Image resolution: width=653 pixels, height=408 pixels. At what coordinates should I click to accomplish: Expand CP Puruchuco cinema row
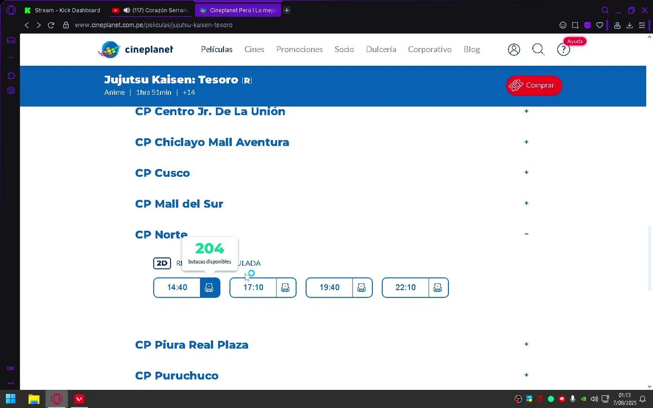[527, 375]
